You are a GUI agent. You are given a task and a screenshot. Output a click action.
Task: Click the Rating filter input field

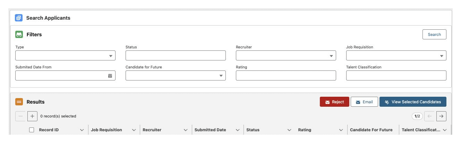pos(286,76)
